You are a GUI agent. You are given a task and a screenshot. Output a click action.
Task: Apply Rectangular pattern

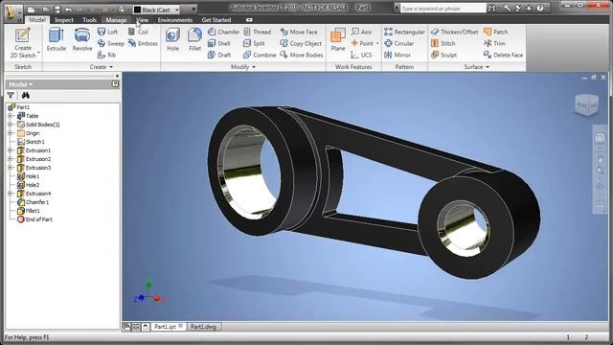(x=404, y=32)
